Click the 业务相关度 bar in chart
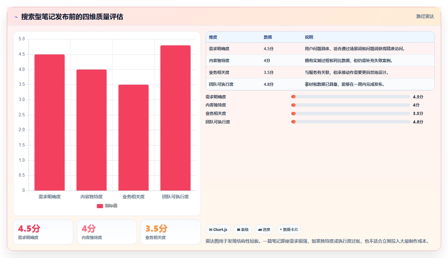 pyautogui.click(x=134, y=138)
